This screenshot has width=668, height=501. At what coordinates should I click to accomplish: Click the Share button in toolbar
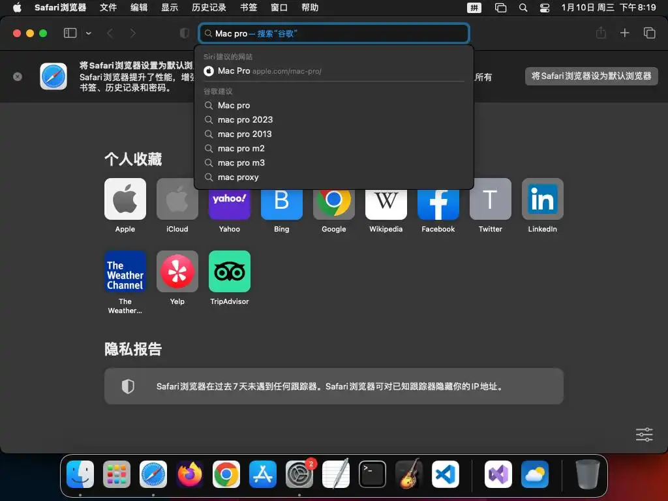click(x=601, y=33)
